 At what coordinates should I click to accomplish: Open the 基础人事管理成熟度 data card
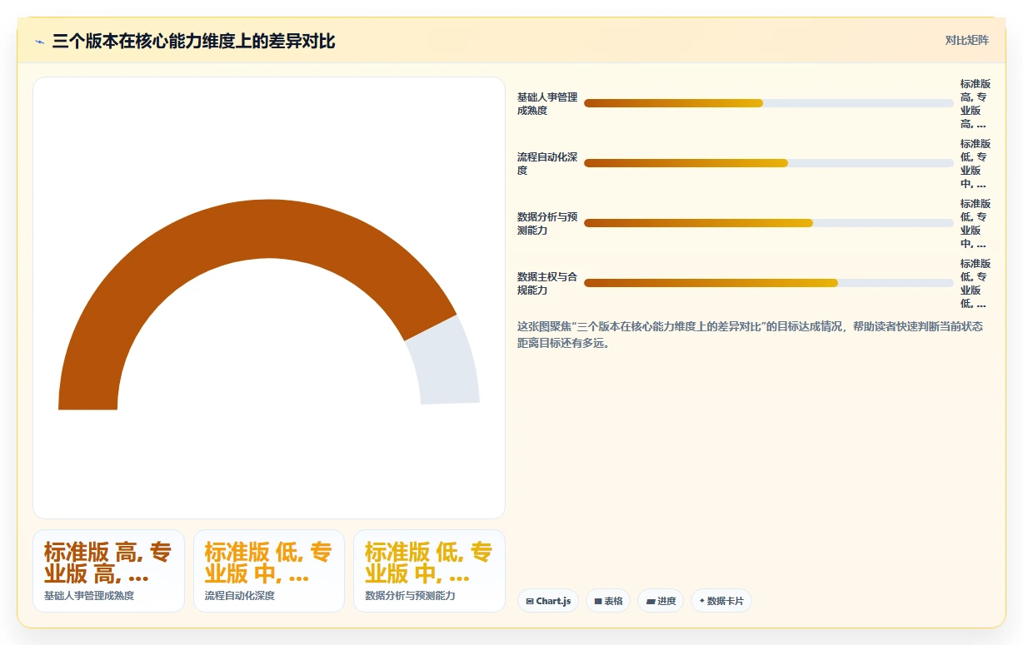108,571
